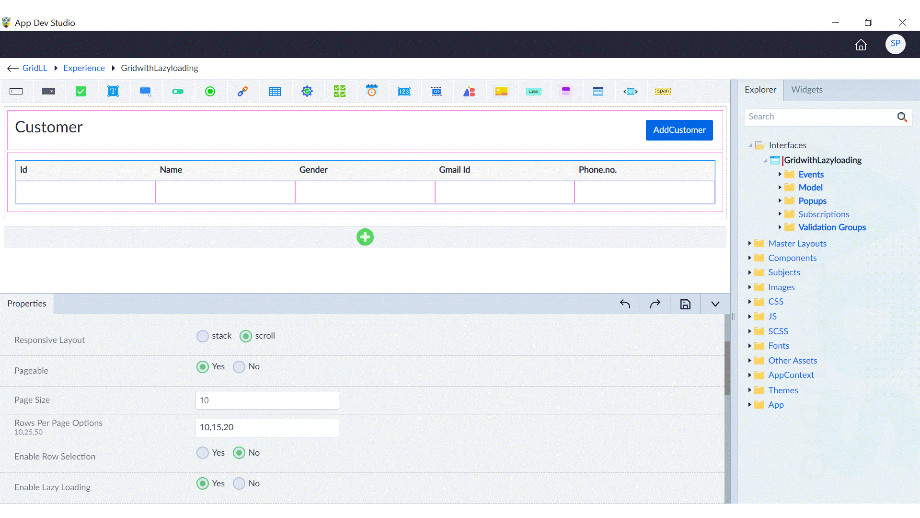Set Pageable to Yes

203,366
